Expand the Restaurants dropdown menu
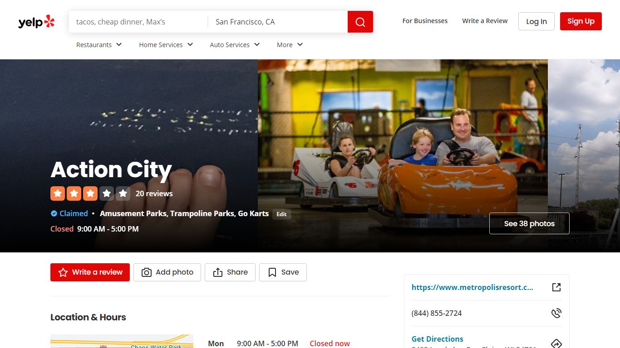This screenshot has width=620, height=348. click(99, 44)
